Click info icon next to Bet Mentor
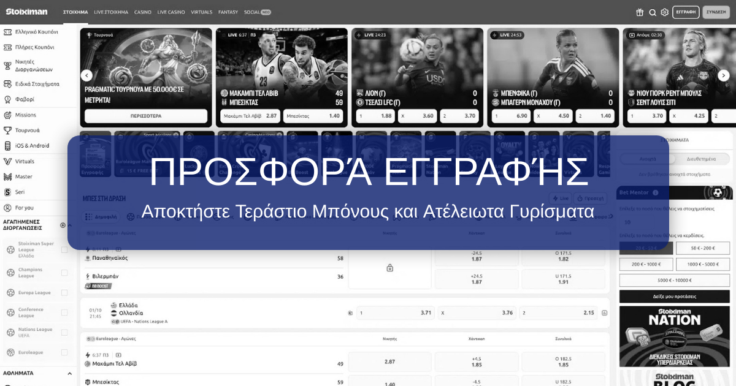 656,192
